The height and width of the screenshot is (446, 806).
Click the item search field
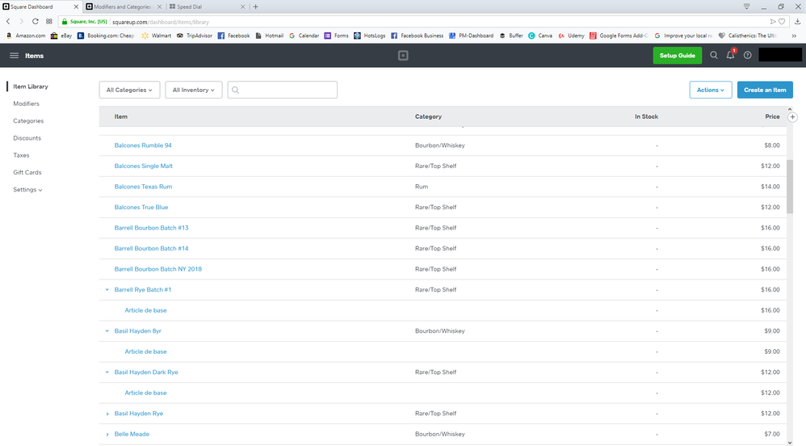pyautogui.click(x=282, y=90)
